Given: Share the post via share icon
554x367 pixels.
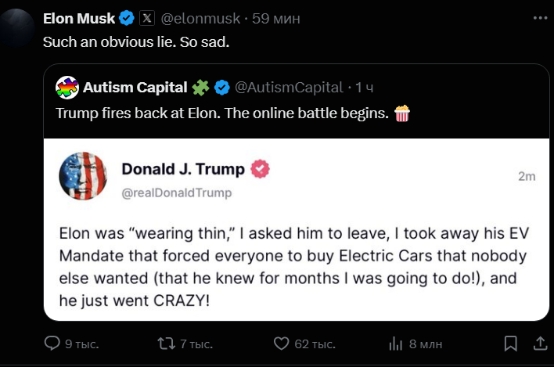Looking at the screenshot, I should 540,344.
